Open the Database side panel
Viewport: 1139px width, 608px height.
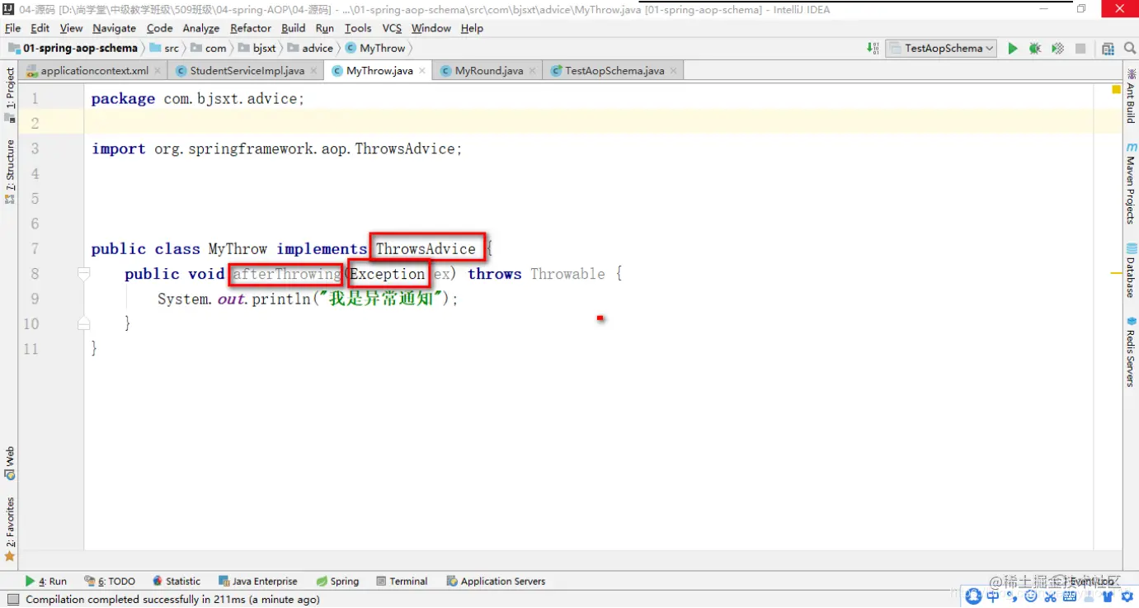click(x=1131, y=271)
